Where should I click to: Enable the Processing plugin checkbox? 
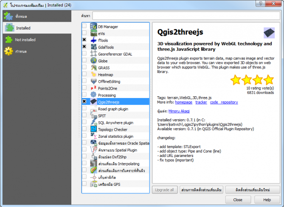click(x=84, y=95)
